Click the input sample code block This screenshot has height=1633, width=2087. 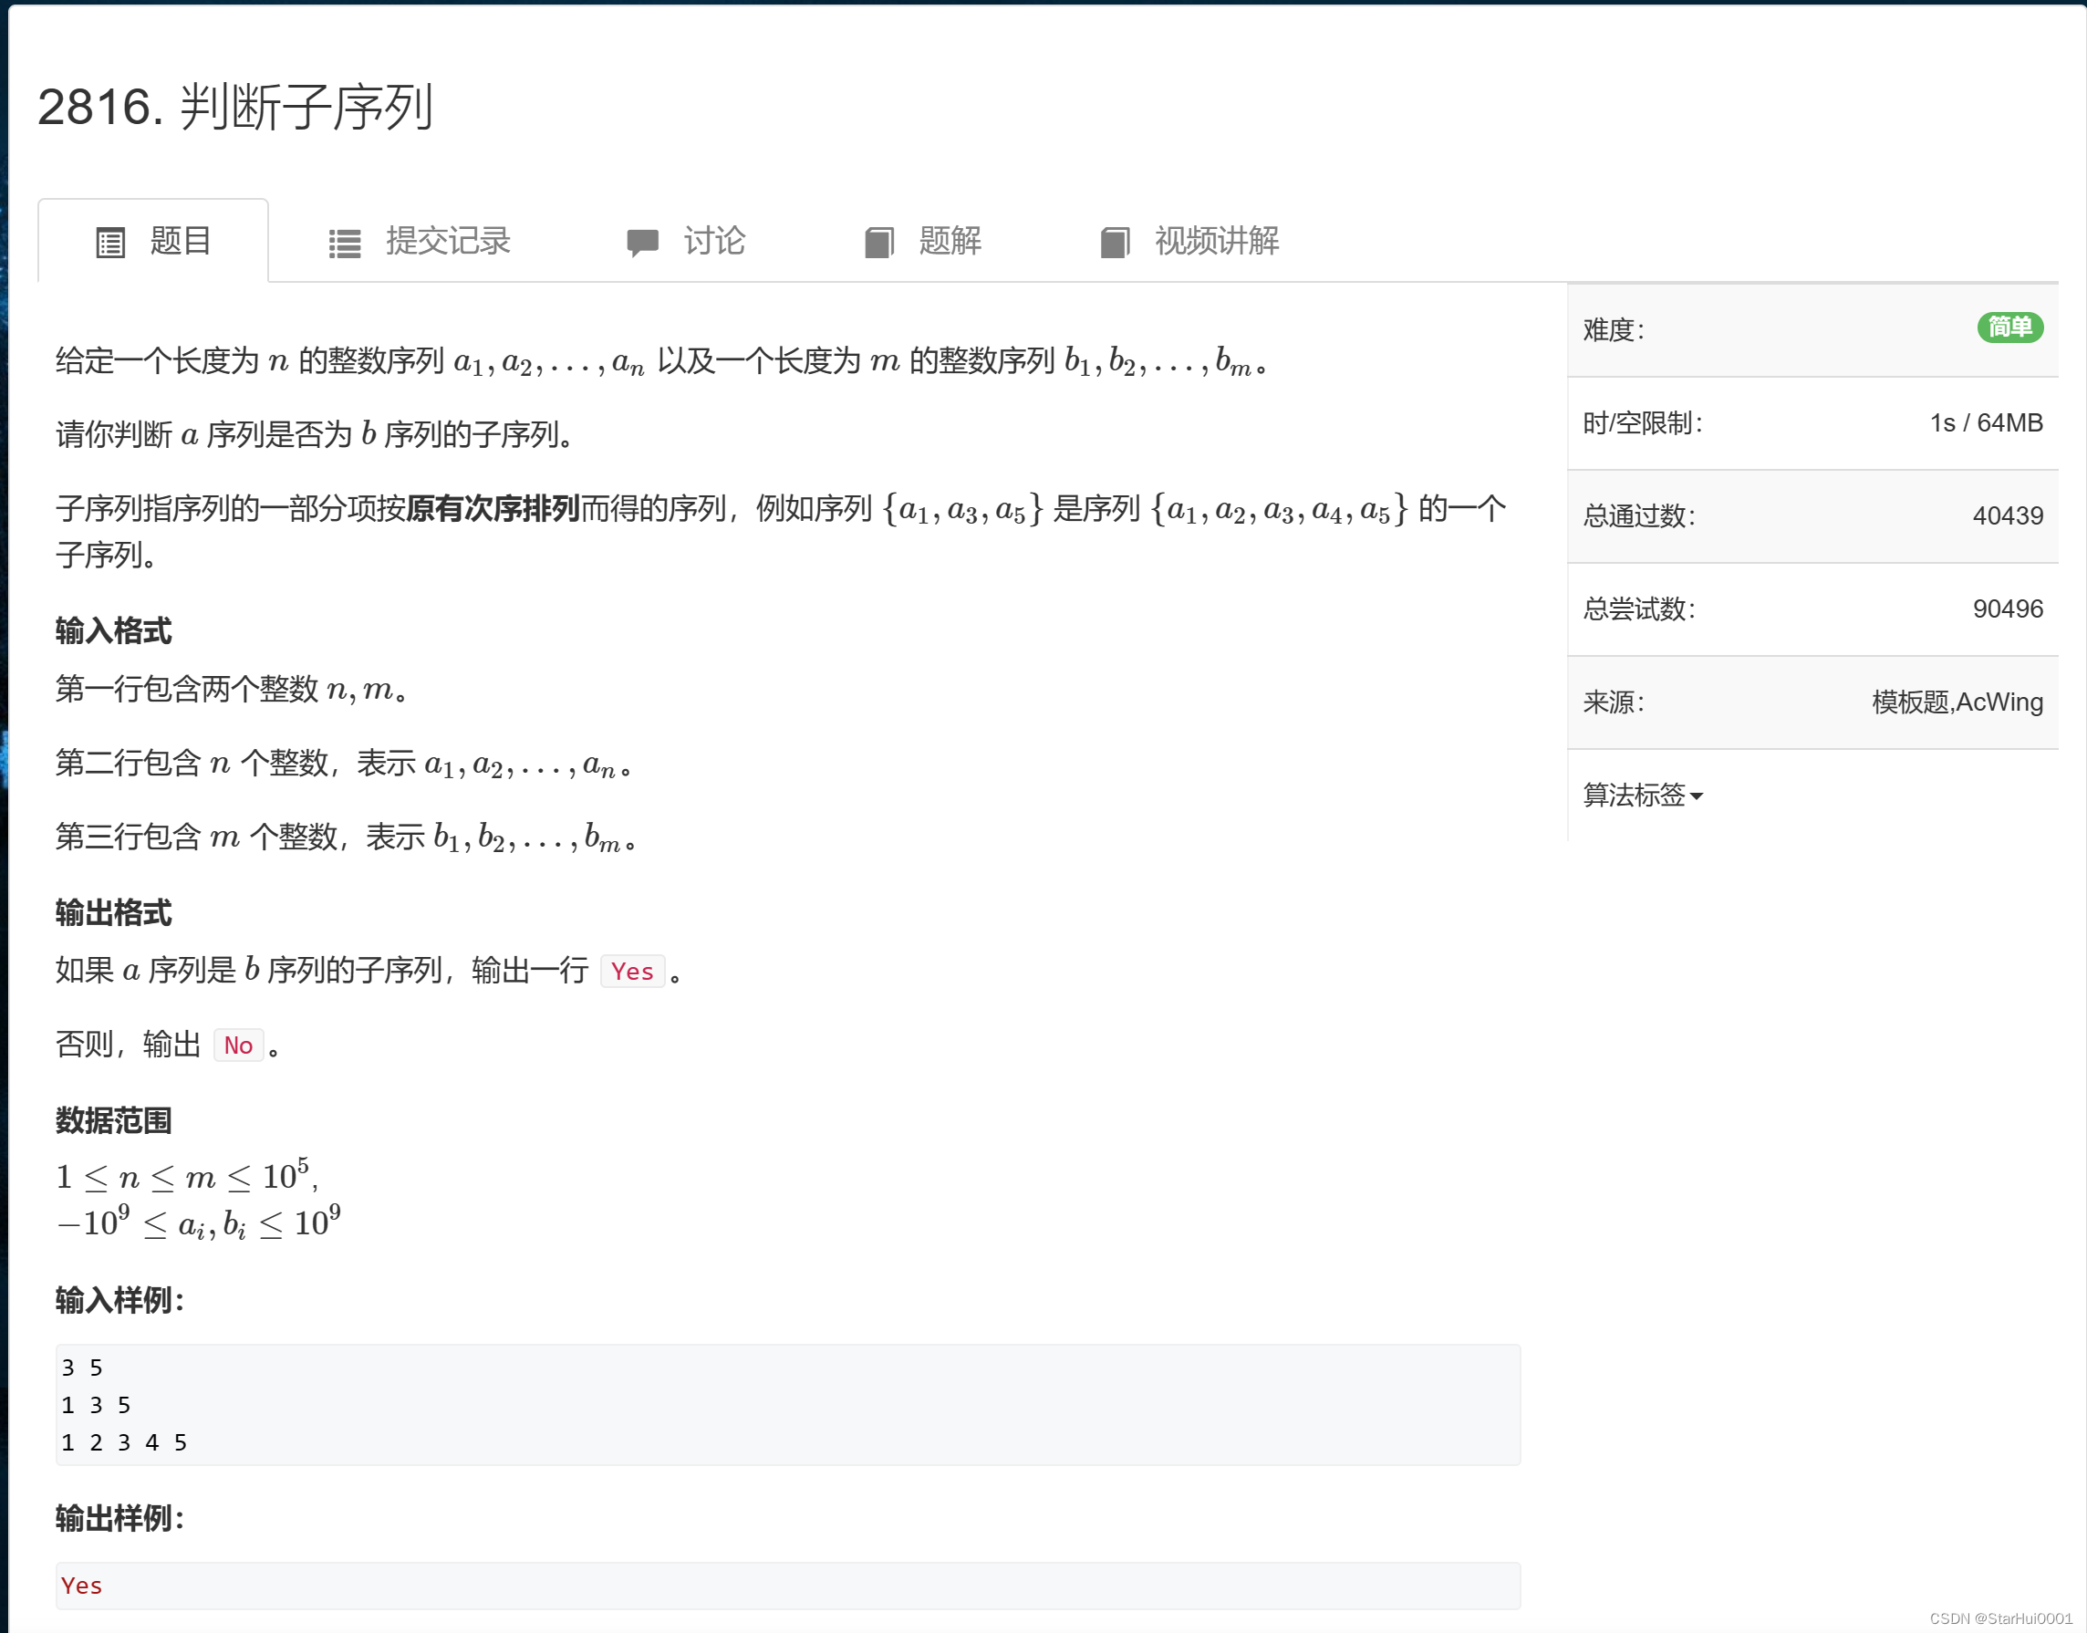788,1405
